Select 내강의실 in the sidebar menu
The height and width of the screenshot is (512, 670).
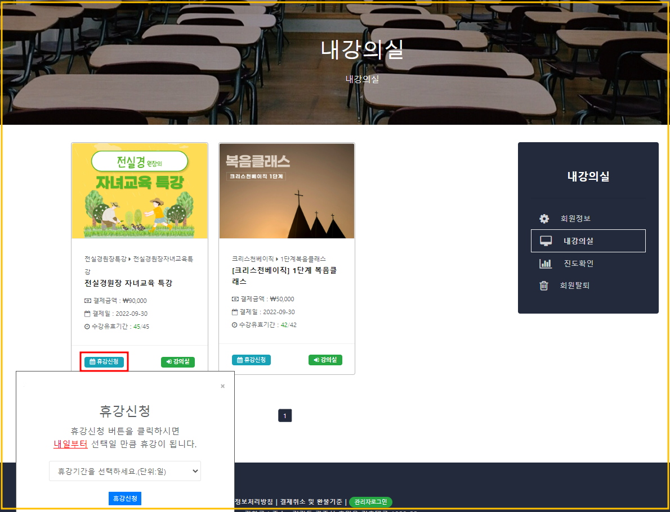point(588,241)
